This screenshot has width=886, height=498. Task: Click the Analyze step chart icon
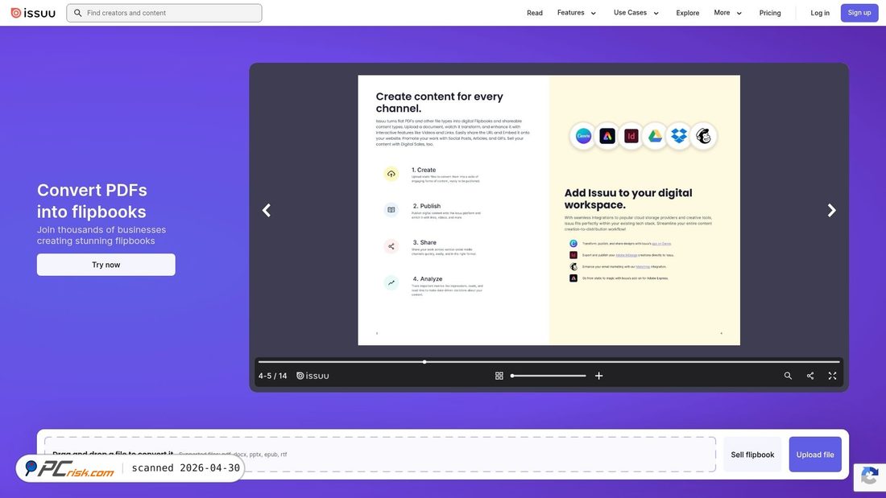[x=391, y=282]
